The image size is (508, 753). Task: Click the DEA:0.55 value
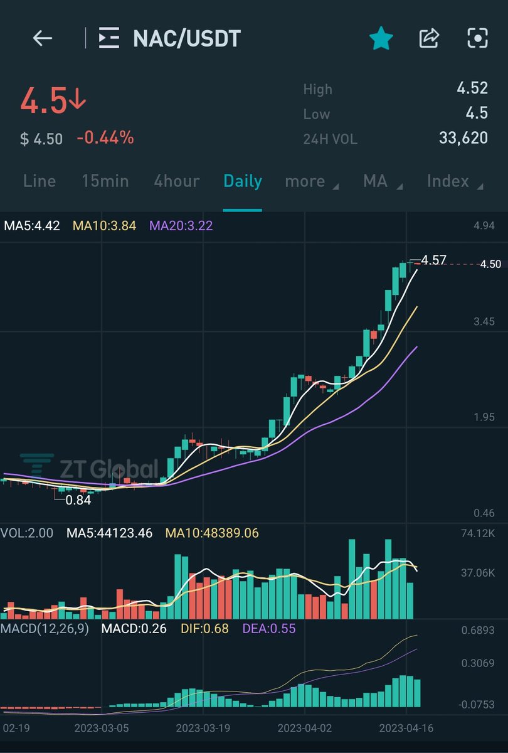coord(268,628)
